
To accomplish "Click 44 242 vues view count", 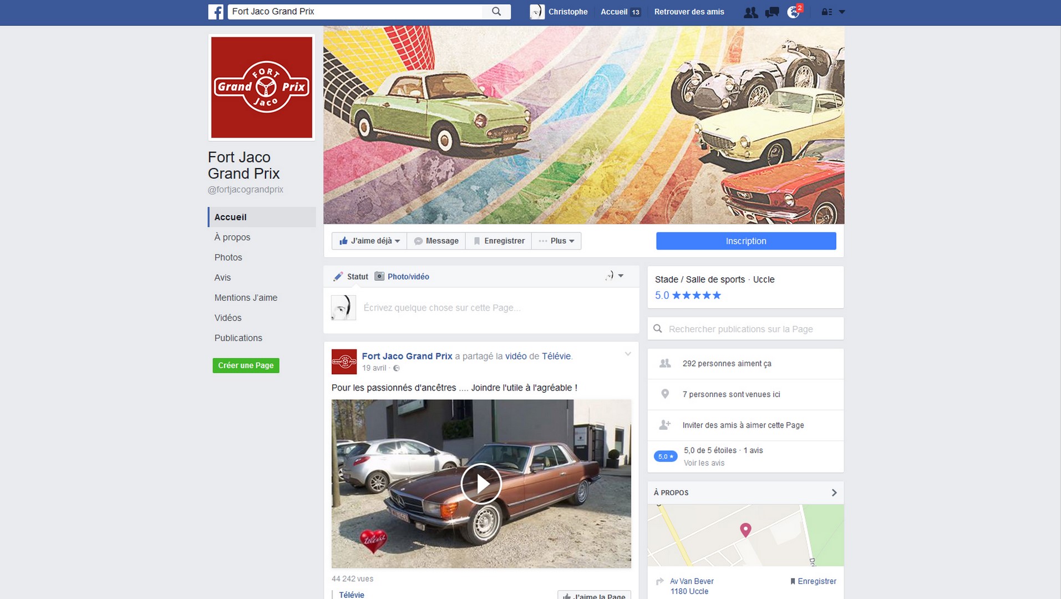I will [x=352, y=578].
